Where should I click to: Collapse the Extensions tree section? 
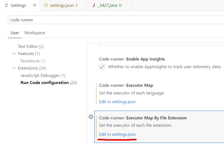pyautogui.click(x=14, y=68)
